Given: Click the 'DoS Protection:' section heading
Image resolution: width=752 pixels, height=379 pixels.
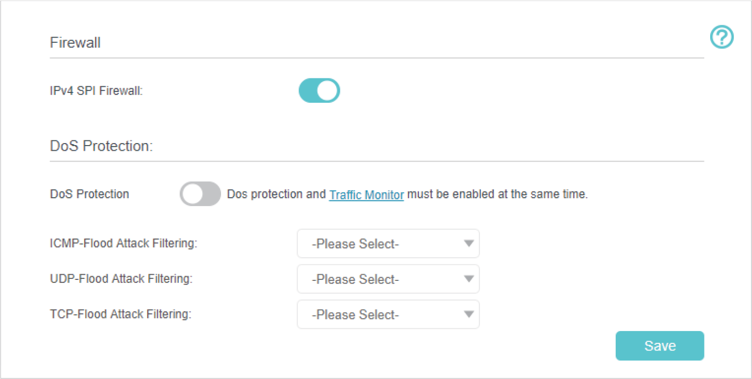Looking at the screenshot, I should click(101, 146).
